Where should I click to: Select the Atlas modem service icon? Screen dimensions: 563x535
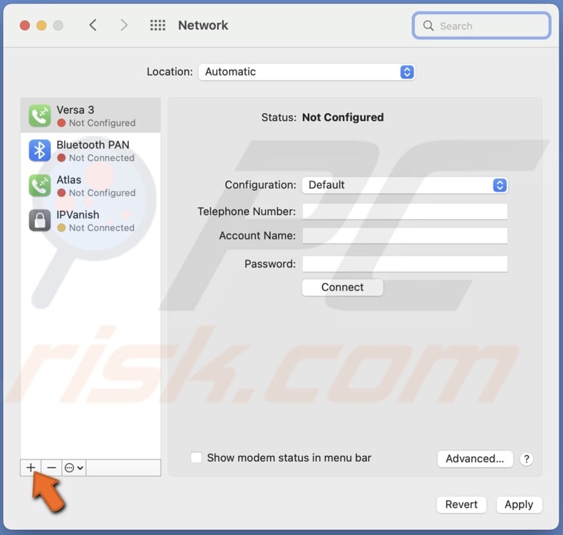[39, 185]
